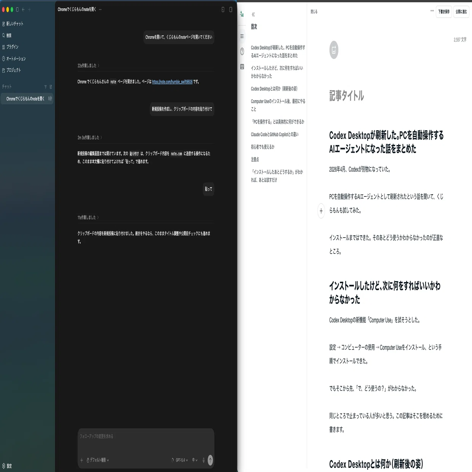Viewport: 472px width, 472px height.
Task: Click the 記事タイトル title field
Action: 346,96
